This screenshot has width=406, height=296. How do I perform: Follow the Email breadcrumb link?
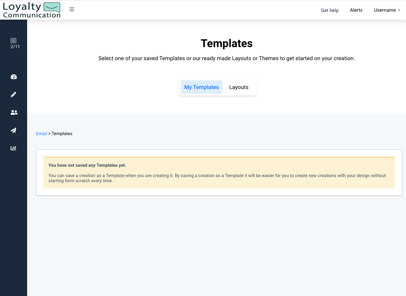coord(41,133)
